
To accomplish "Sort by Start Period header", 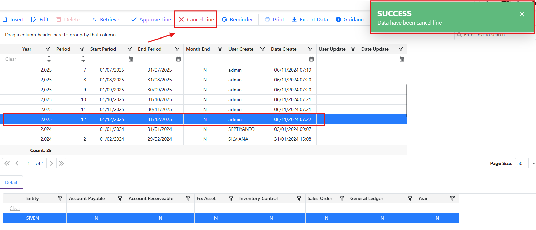I will click(103, 49).
